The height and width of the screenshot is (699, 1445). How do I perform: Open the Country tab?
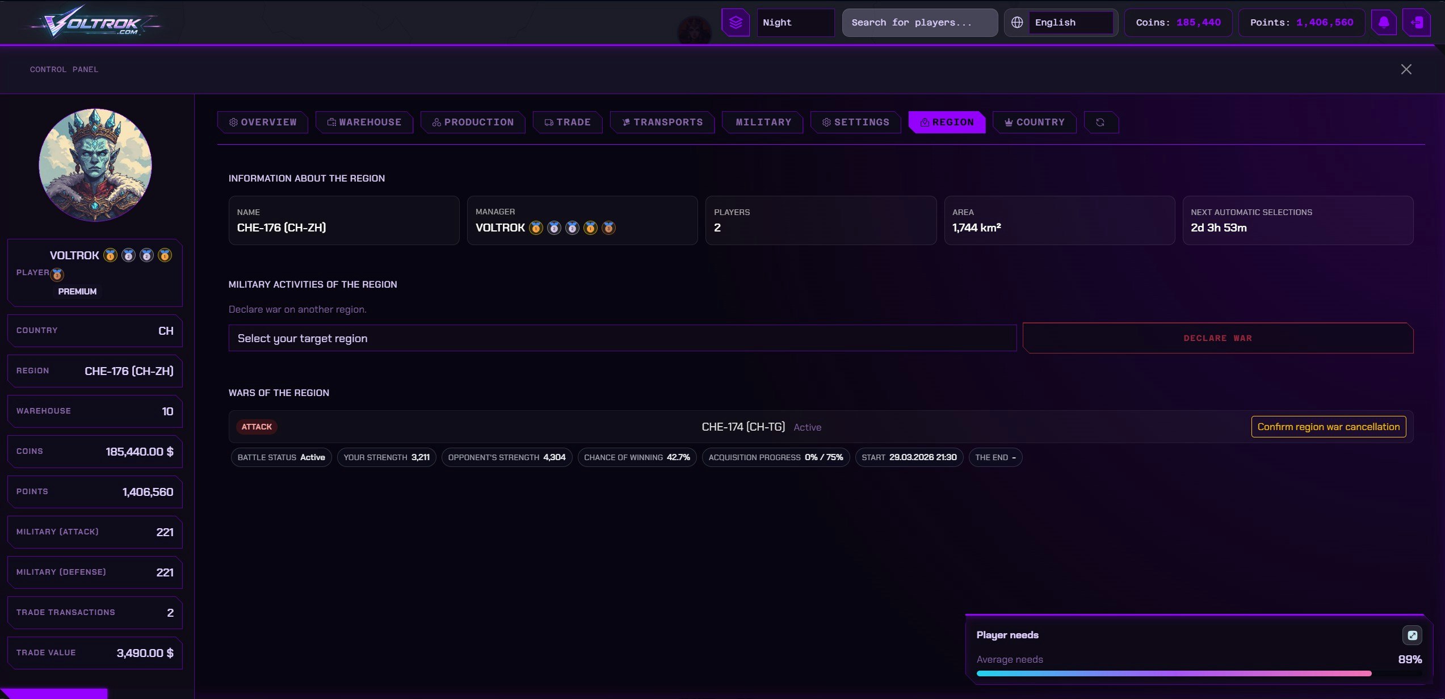click(x=1034, y=123)
